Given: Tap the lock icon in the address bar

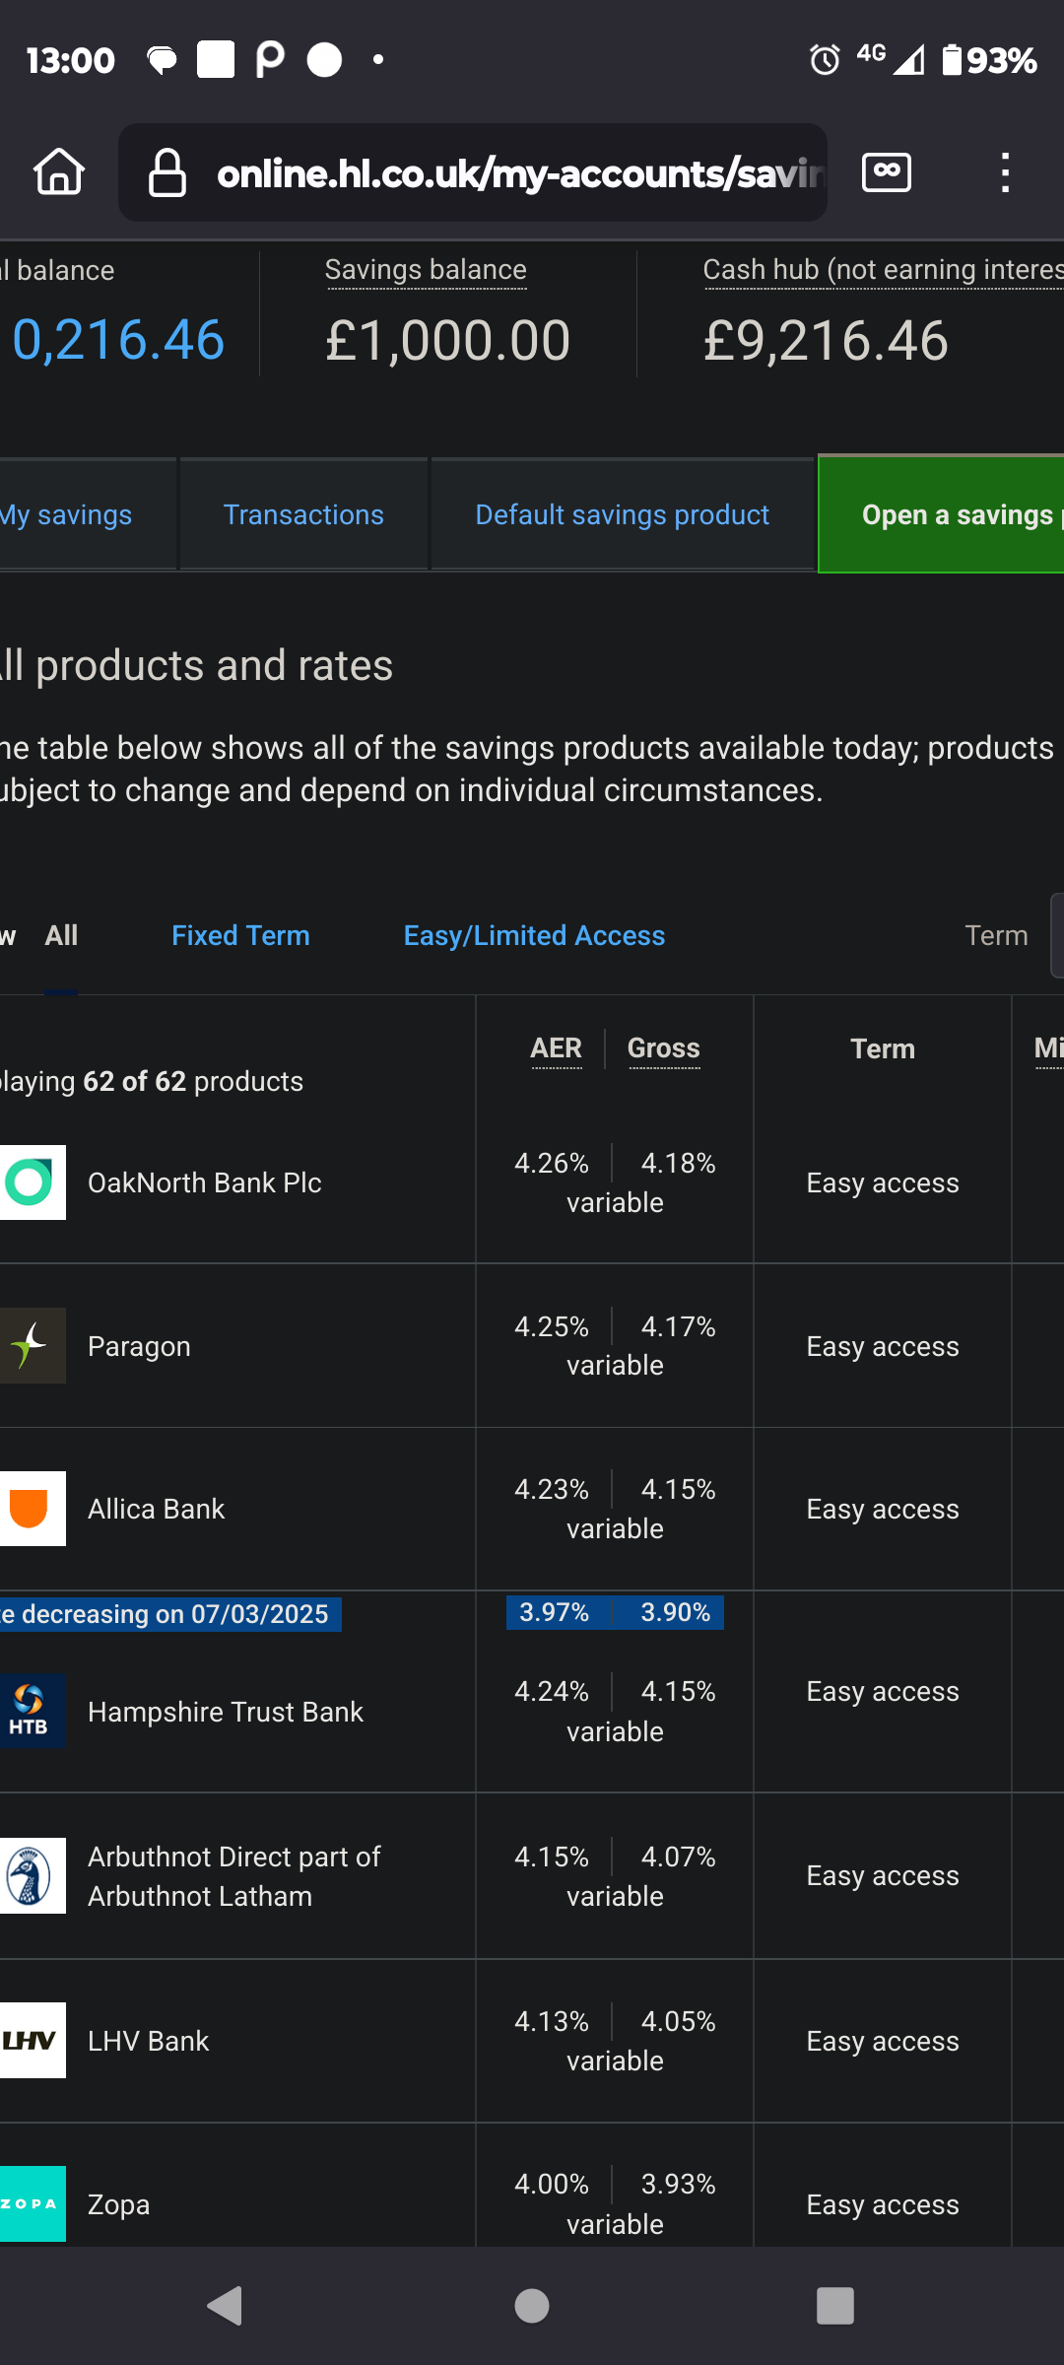Looking at the screenshot, I should pyautogui.click(x=166, y=172).
